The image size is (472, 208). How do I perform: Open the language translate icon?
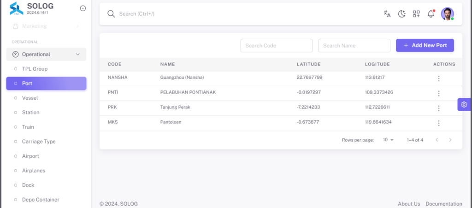387,14
